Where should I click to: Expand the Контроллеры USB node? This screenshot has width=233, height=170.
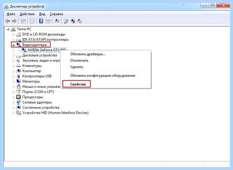[14, 76]
